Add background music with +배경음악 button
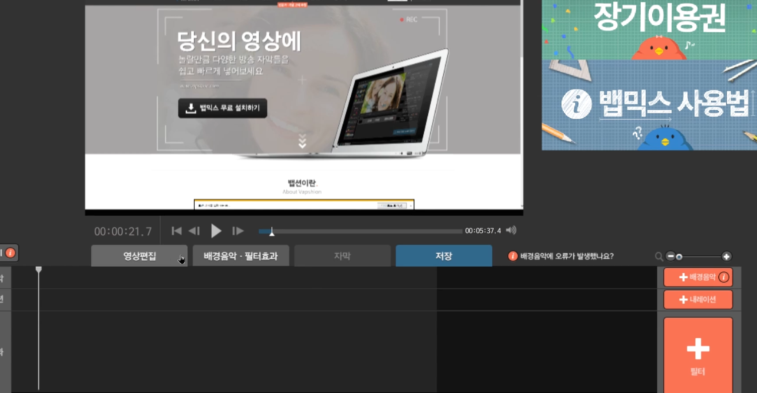 [x=698, y=277]
